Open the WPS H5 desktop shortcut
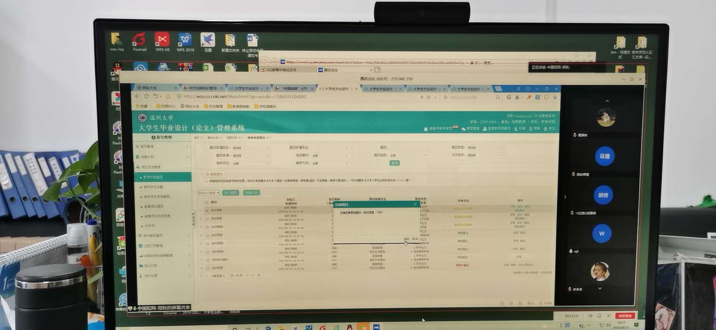 point(162,40)
